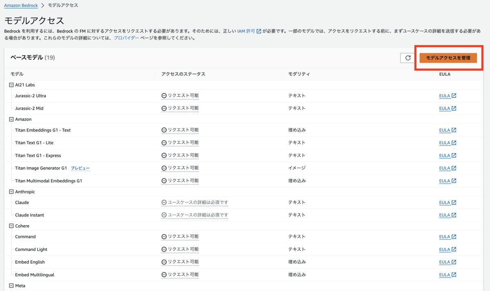490x291 pixels.
Task: Open EULA link in the Claude row
Action: 448,203
